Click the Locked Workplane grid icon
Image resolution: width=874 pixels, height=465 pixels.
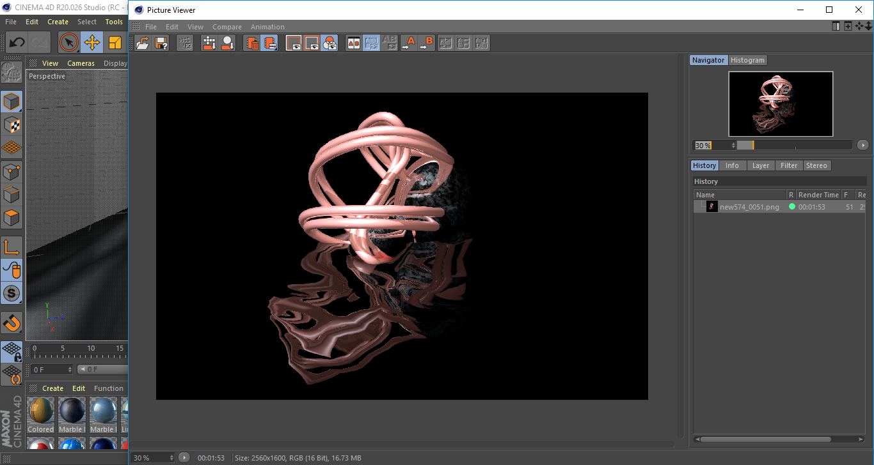[x=12, y=351]
